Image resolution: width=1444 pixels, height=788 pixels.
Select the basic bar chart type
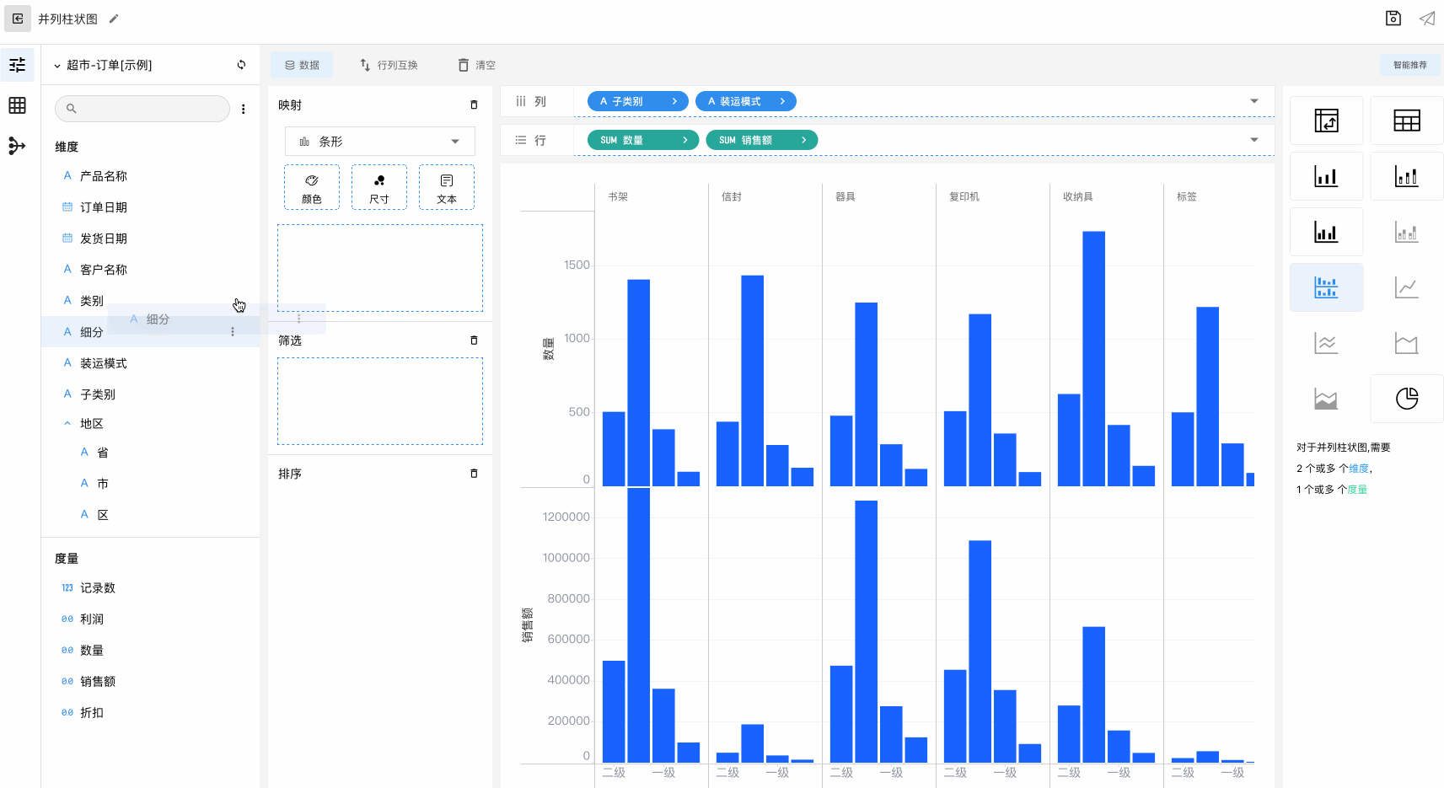click(1326, 176)
